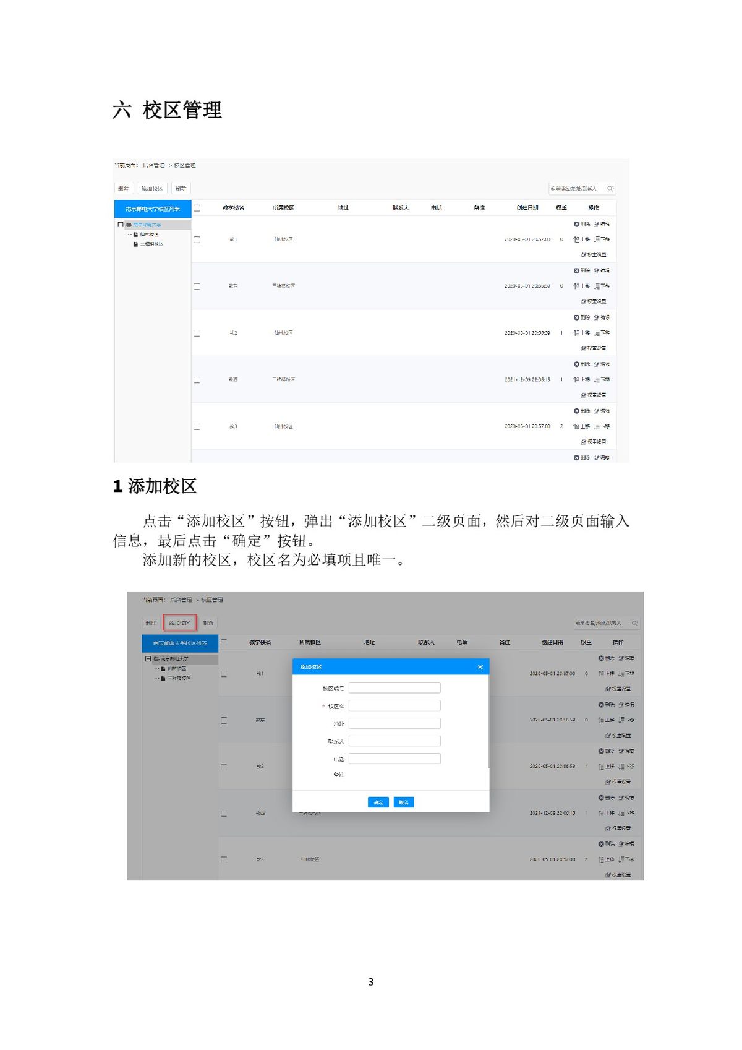This screenshot has width=742, height=1050.
Task: Close the 添加校区 dialog with X icon
Action: click(x=480, y=667)
